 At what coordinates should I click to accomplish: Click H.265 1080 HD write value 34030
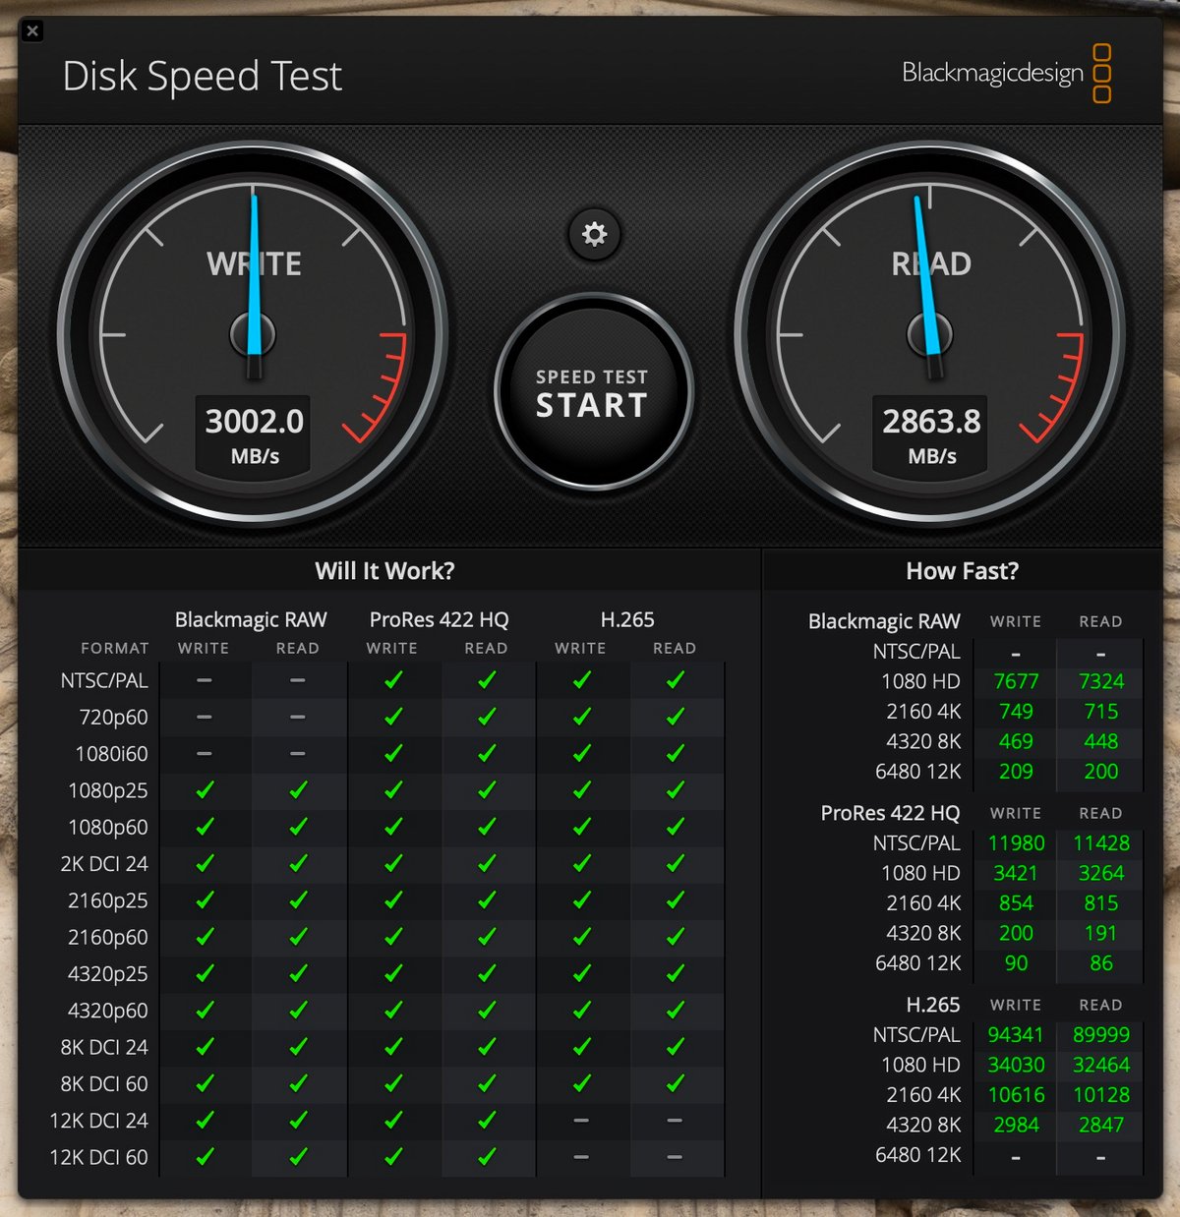(x=1016, y=1066)
